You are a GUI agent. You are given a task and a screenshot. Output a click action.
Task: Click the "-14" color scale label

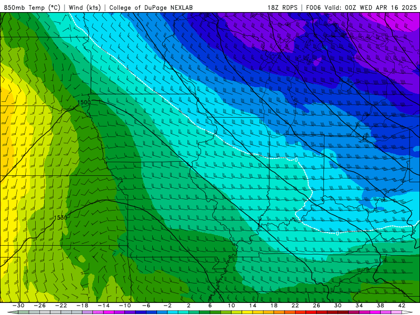click(103, 306)
